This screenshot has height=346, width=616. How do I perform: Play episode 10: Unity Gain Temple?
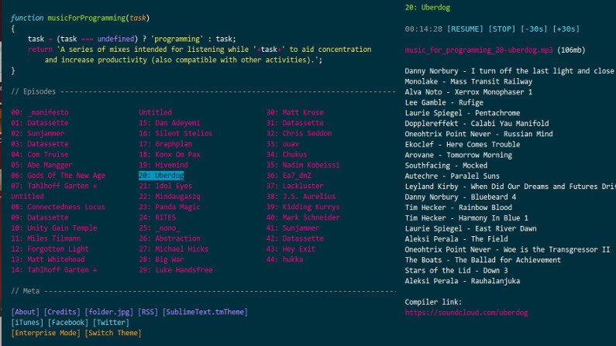click(x=54, y=228)
